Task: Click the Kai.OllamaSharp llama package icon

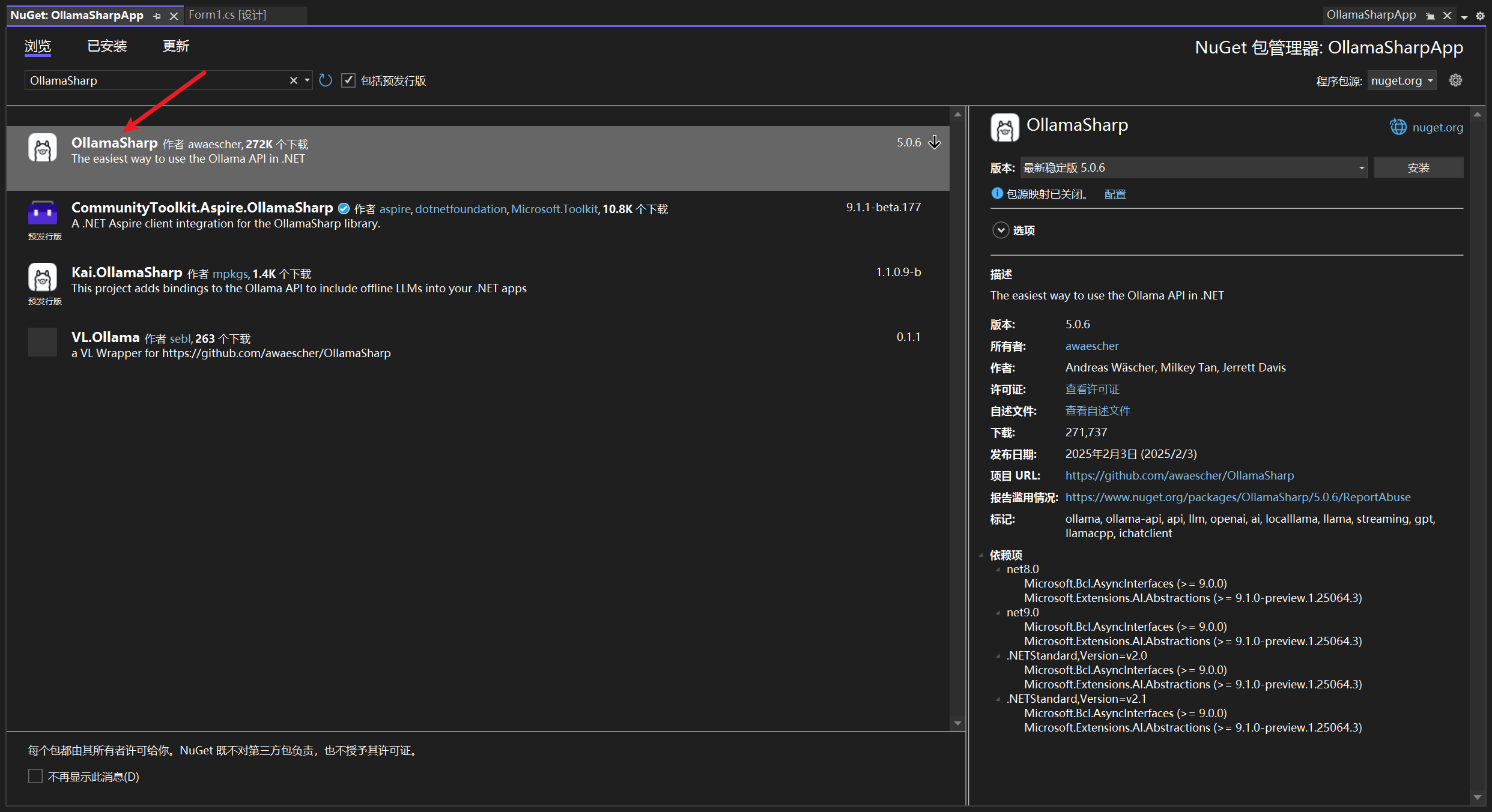Action: point(43,278)
